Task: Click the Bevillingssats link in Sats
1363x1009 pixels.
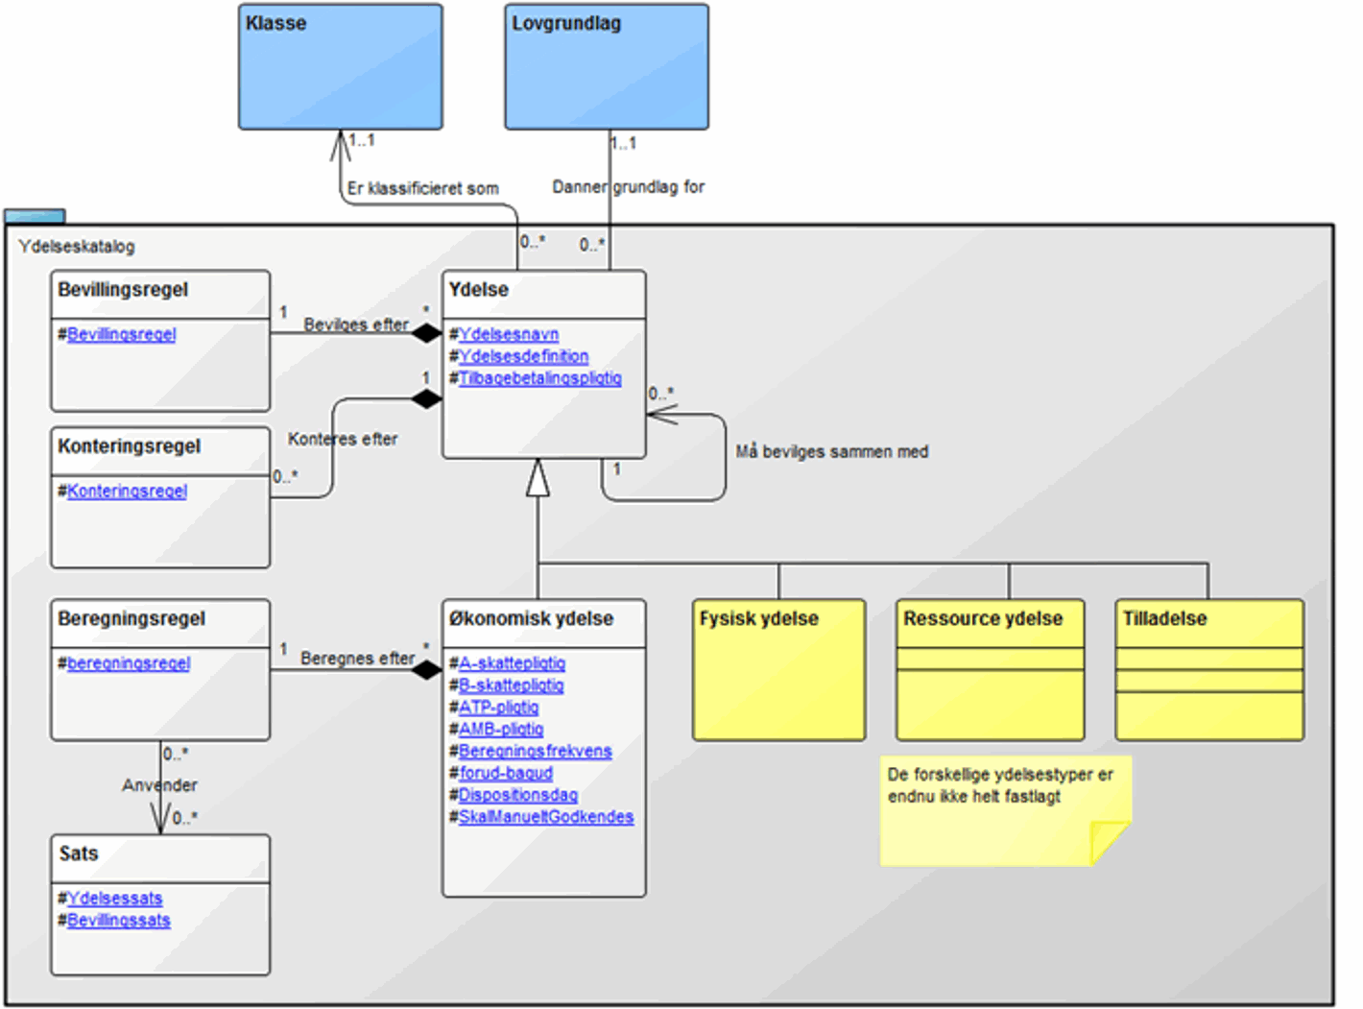Action: (x=118, y=921)
